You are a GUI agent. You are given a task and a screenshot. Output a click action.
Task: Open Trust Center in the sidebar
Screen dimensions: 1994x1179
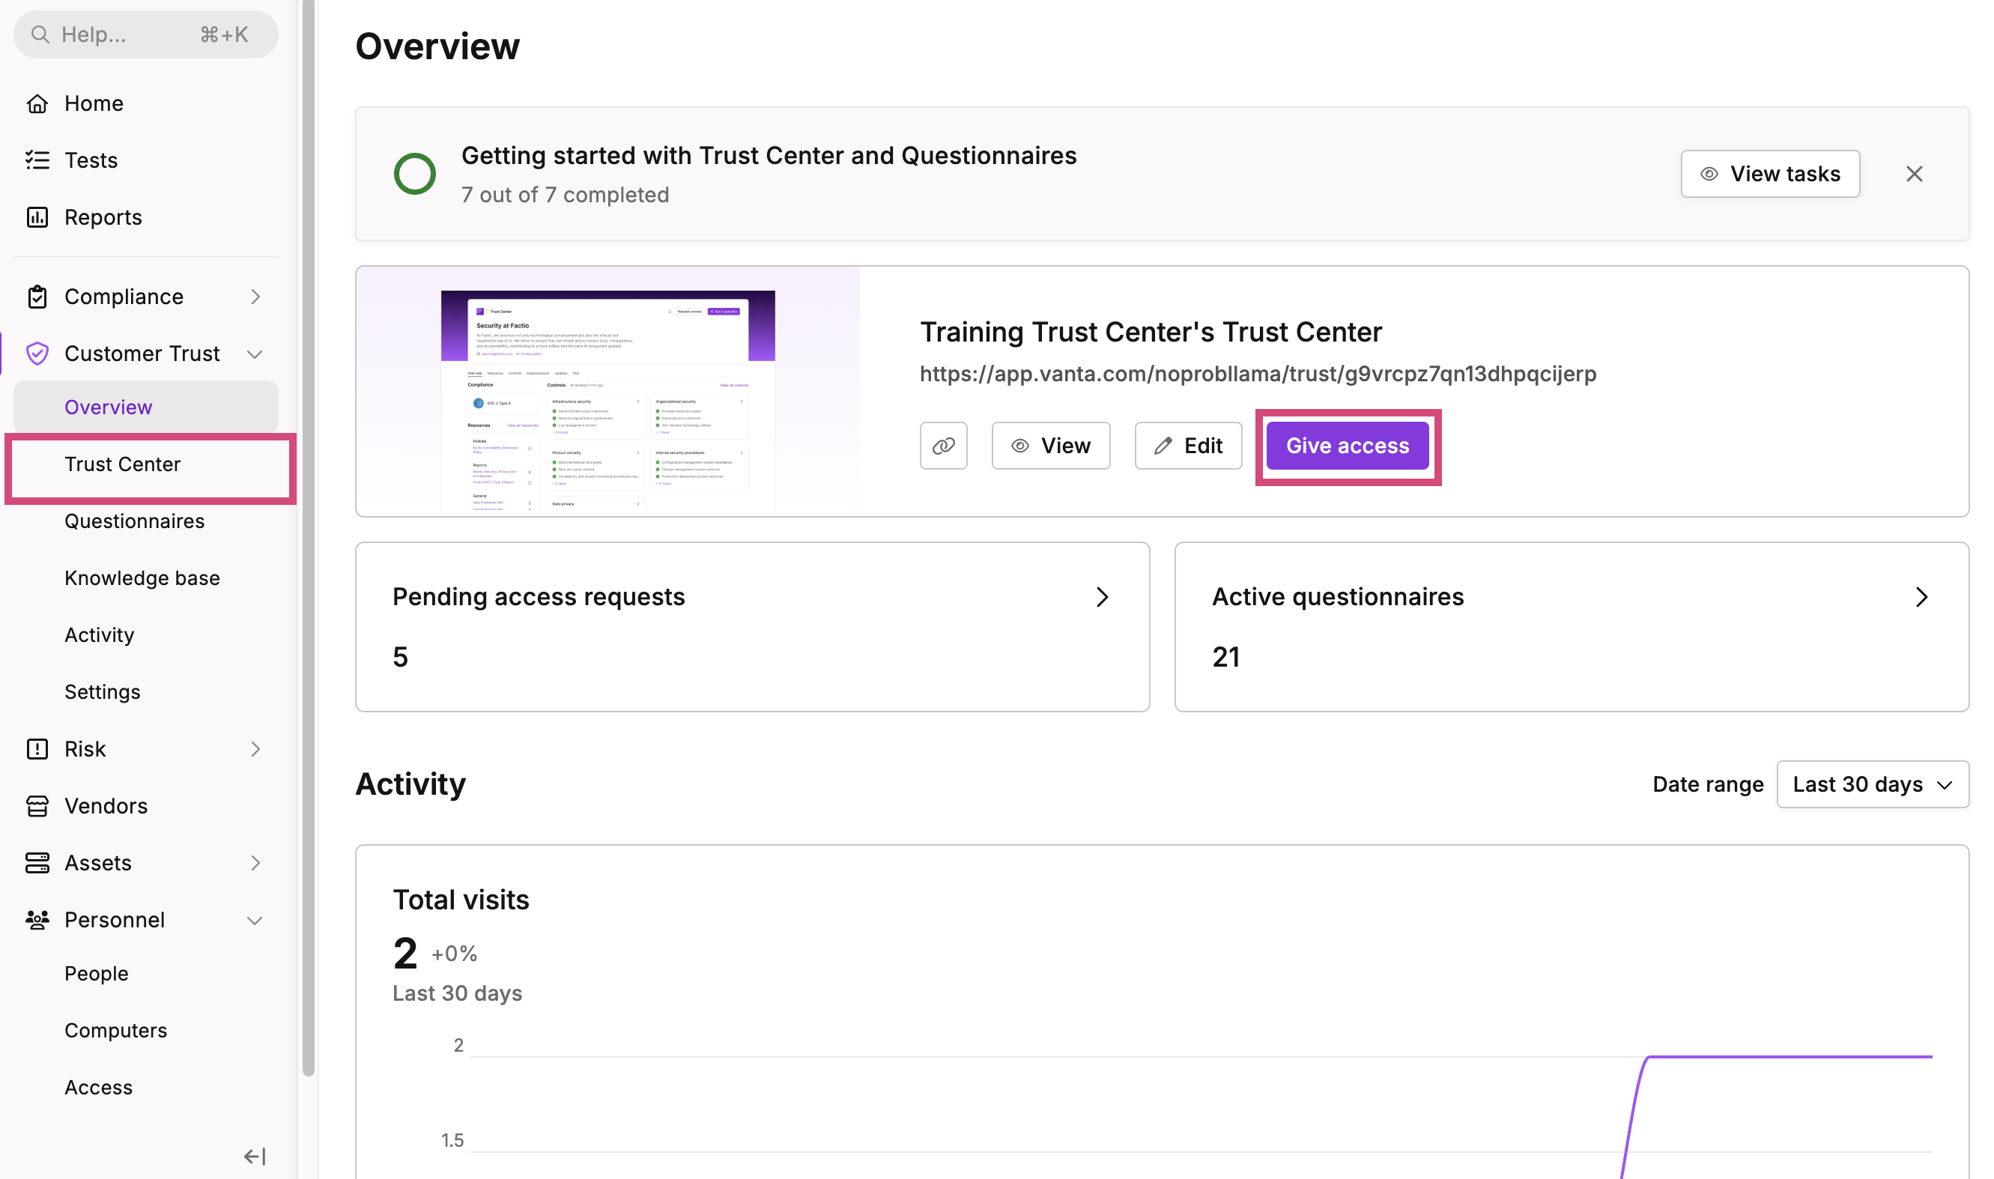point(146,464)
